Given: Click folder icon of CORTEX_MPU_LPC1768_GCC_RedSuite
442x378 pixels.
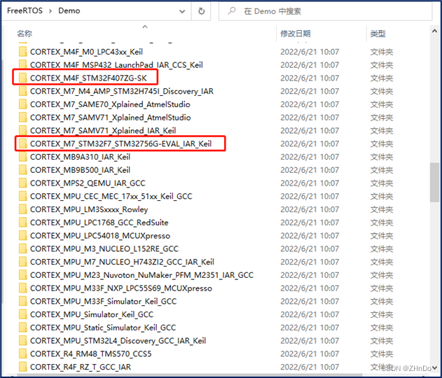Looking at the screenshot, I should point(23,223).
